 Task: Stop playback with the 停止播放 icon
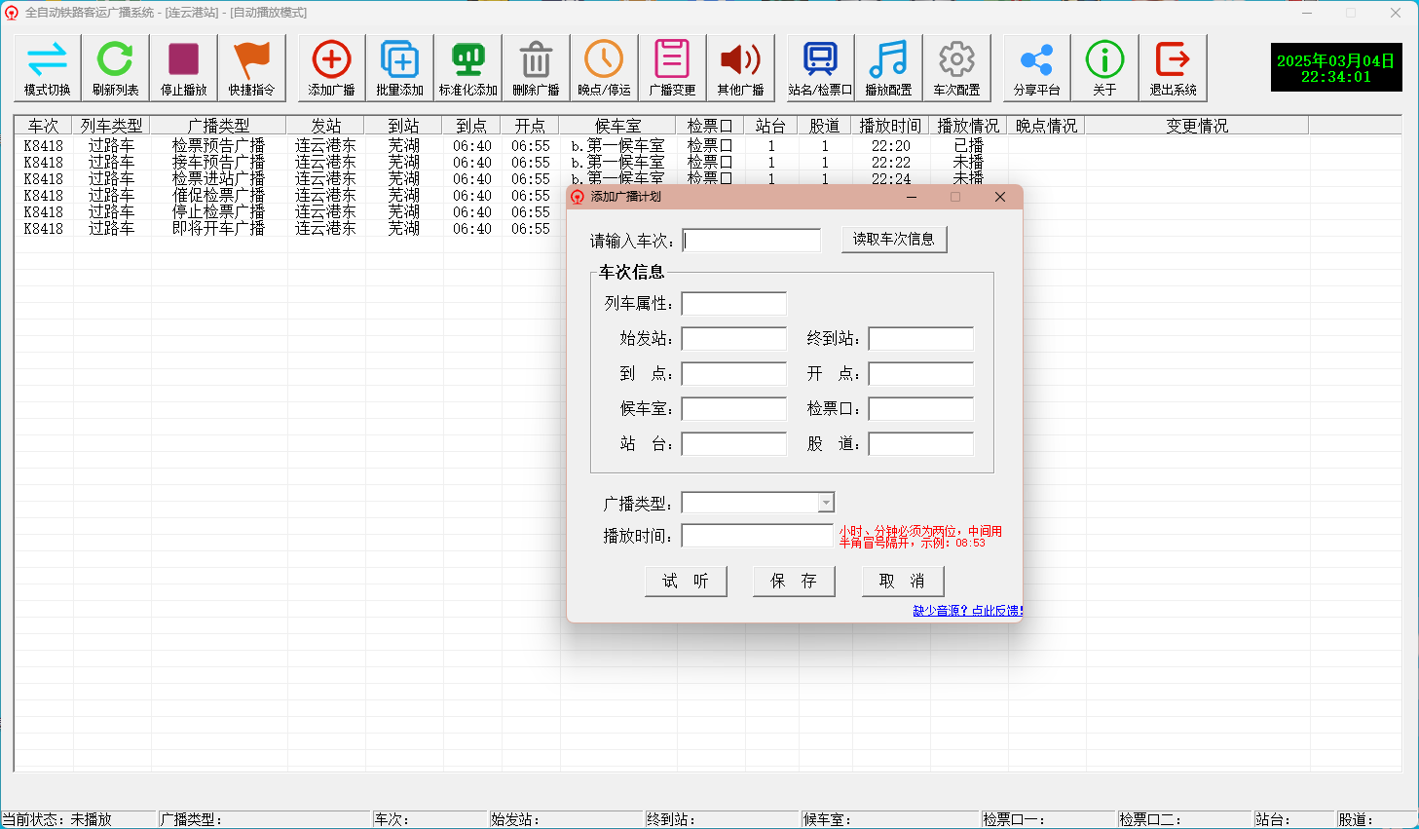click(x=184, y=67)
